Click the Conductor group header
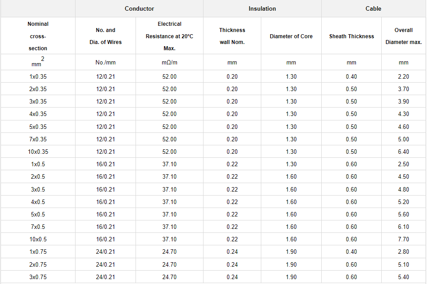Image resolution: width=427 pixels, height=284 pixels. point(139,8)
